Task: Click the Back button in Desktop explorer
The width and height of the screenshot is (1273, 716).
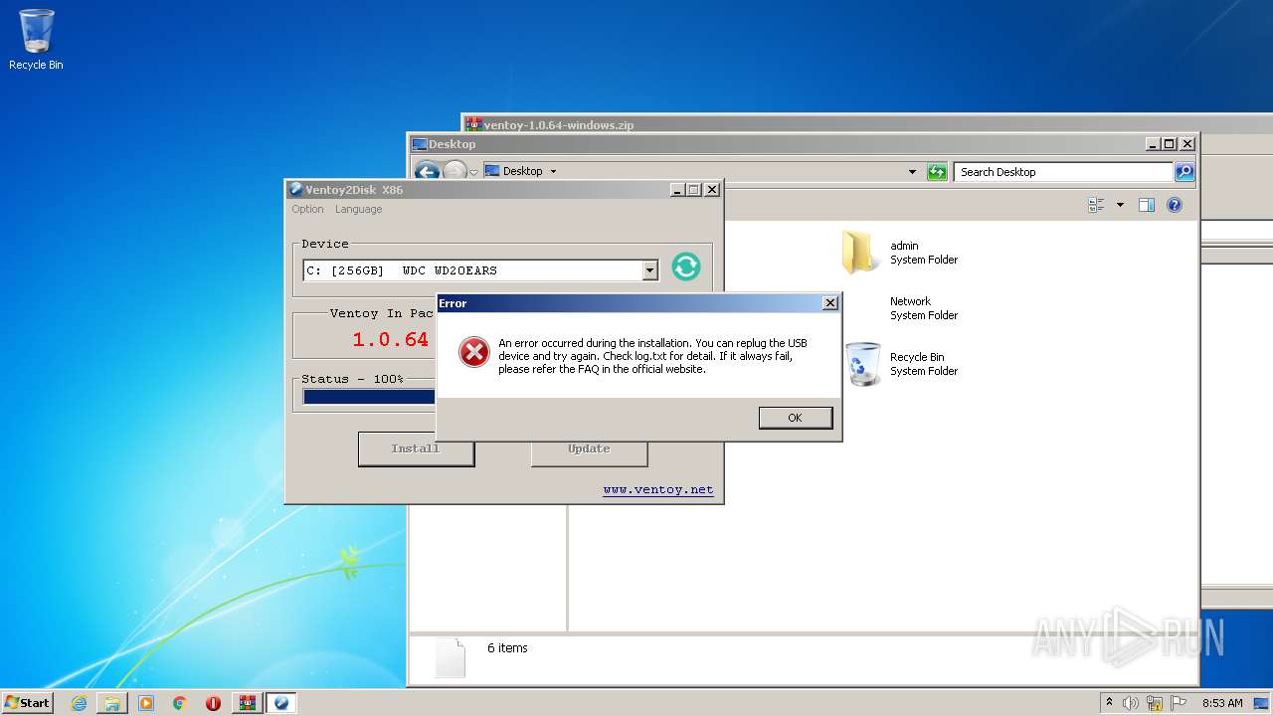Action: (427, 172)
